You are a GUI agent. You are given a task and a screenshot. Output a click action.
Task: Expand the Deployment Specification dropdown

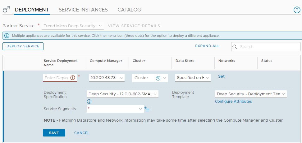pos(122,94)
